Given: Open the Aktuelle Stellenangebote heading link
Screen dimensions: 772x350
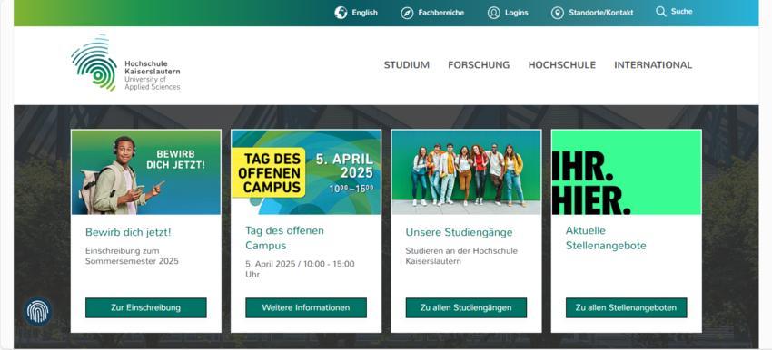Looking at the screenshot, I should click(x=606, y=238).
